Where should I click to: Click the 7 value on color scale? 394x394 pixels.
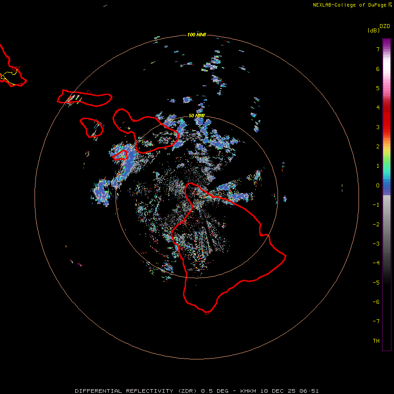378,49
